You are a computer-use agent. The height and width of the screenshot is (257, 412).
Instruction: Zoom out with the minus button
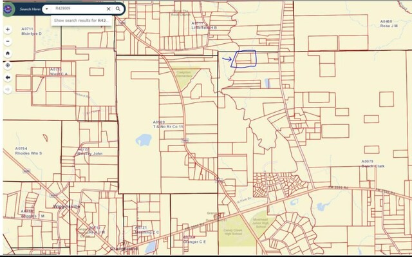8,41
